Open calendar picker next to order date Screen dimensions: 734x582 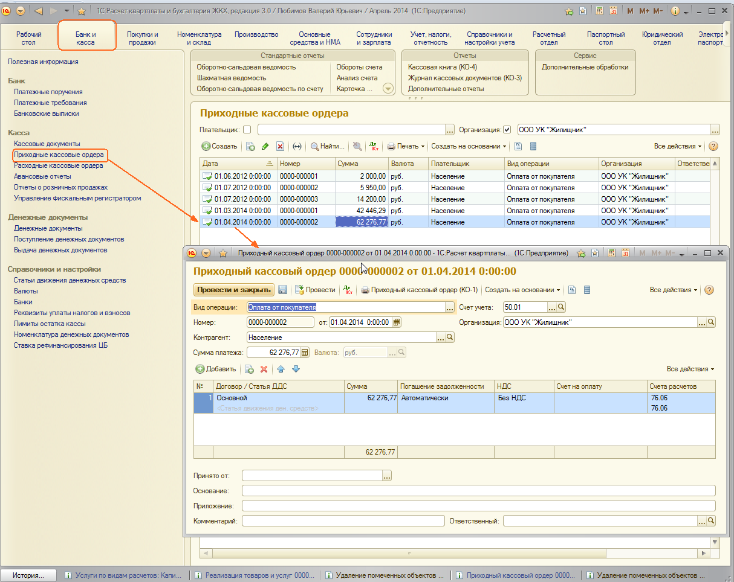396,322
